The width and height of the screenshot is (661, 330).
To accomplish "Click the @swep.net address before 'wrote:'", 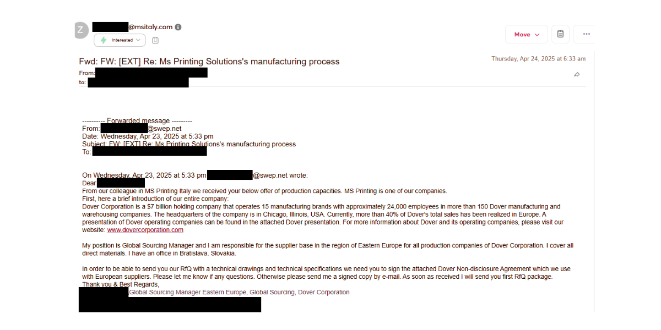I will (270, 175).
